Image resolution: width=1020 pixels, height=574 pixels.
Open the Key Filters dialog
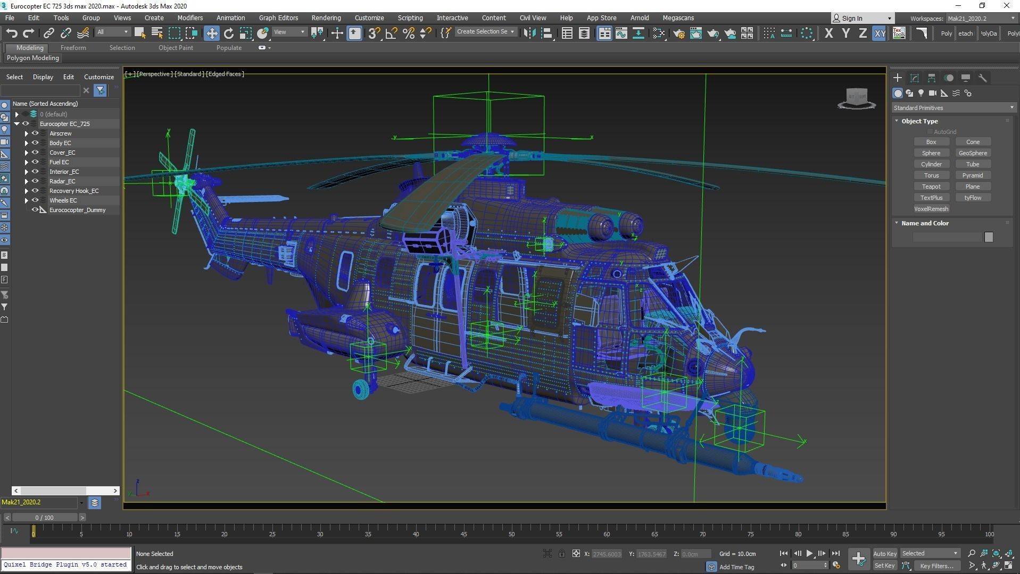coord(936,565)
